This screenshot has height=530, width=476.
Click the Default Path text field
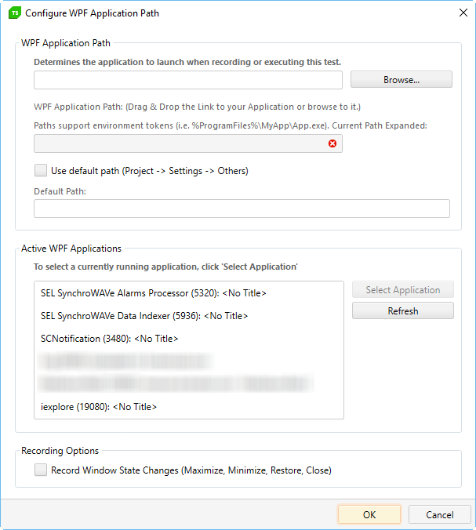pyautogui.click(x=242, y=209)
